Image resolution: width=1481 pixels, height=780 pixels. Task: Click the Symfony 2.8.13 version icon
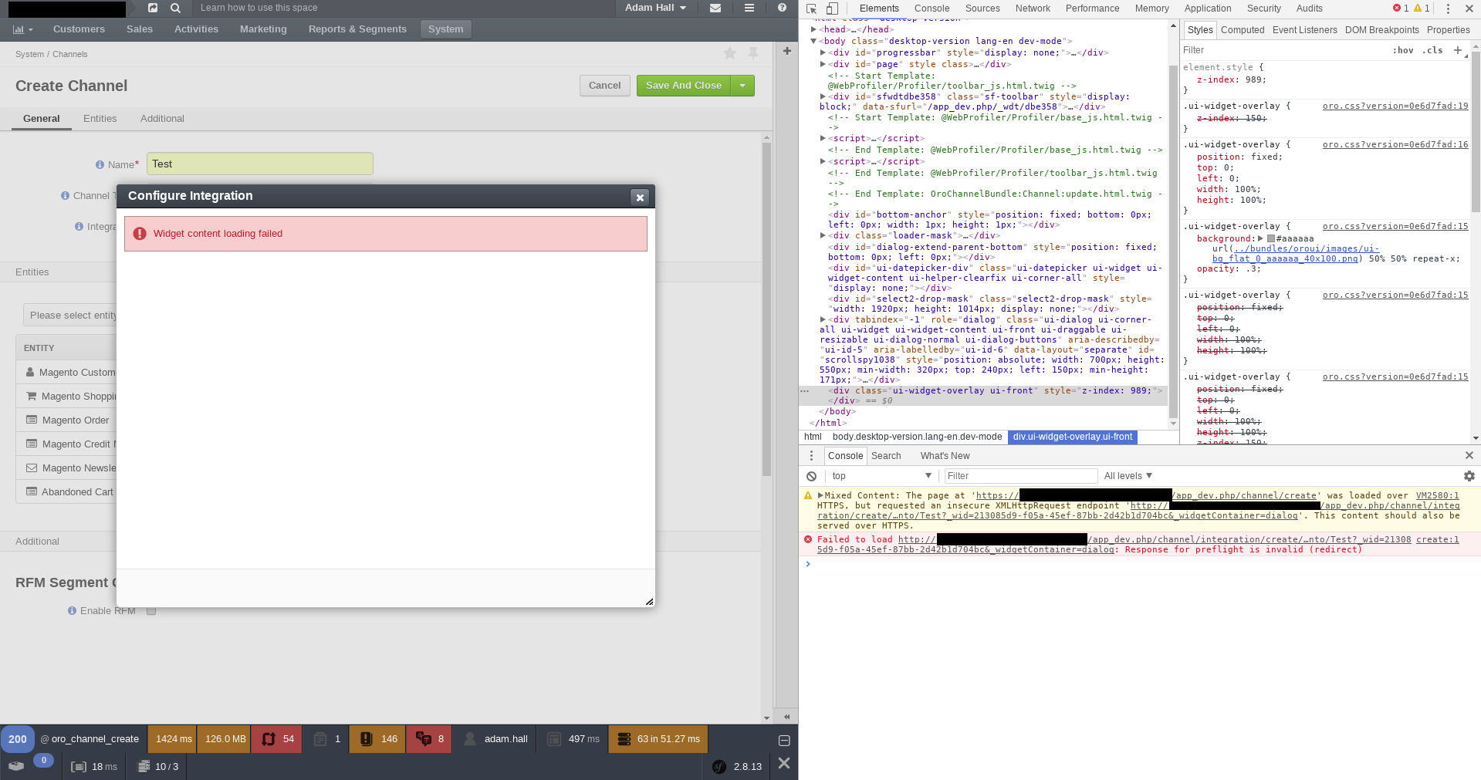pyautogui.click(x=719, y=767)
